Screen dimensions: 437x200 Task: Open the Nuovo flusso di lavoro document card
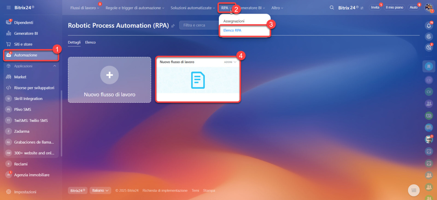pyautogui.click(x=198, y=80)
